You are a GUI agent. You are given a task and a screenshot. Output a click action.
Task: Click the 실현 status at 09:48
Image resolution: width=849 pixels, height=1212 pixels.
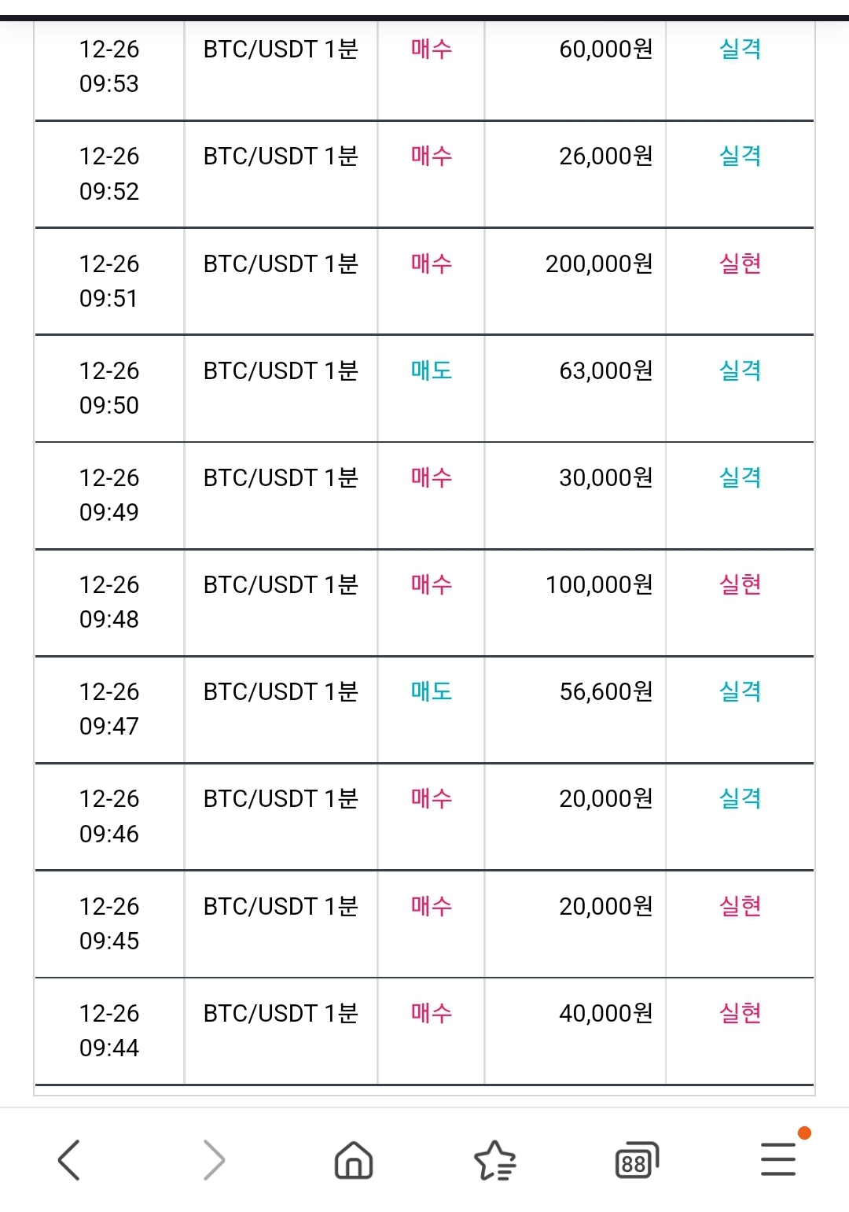click(x=740, y=584)
